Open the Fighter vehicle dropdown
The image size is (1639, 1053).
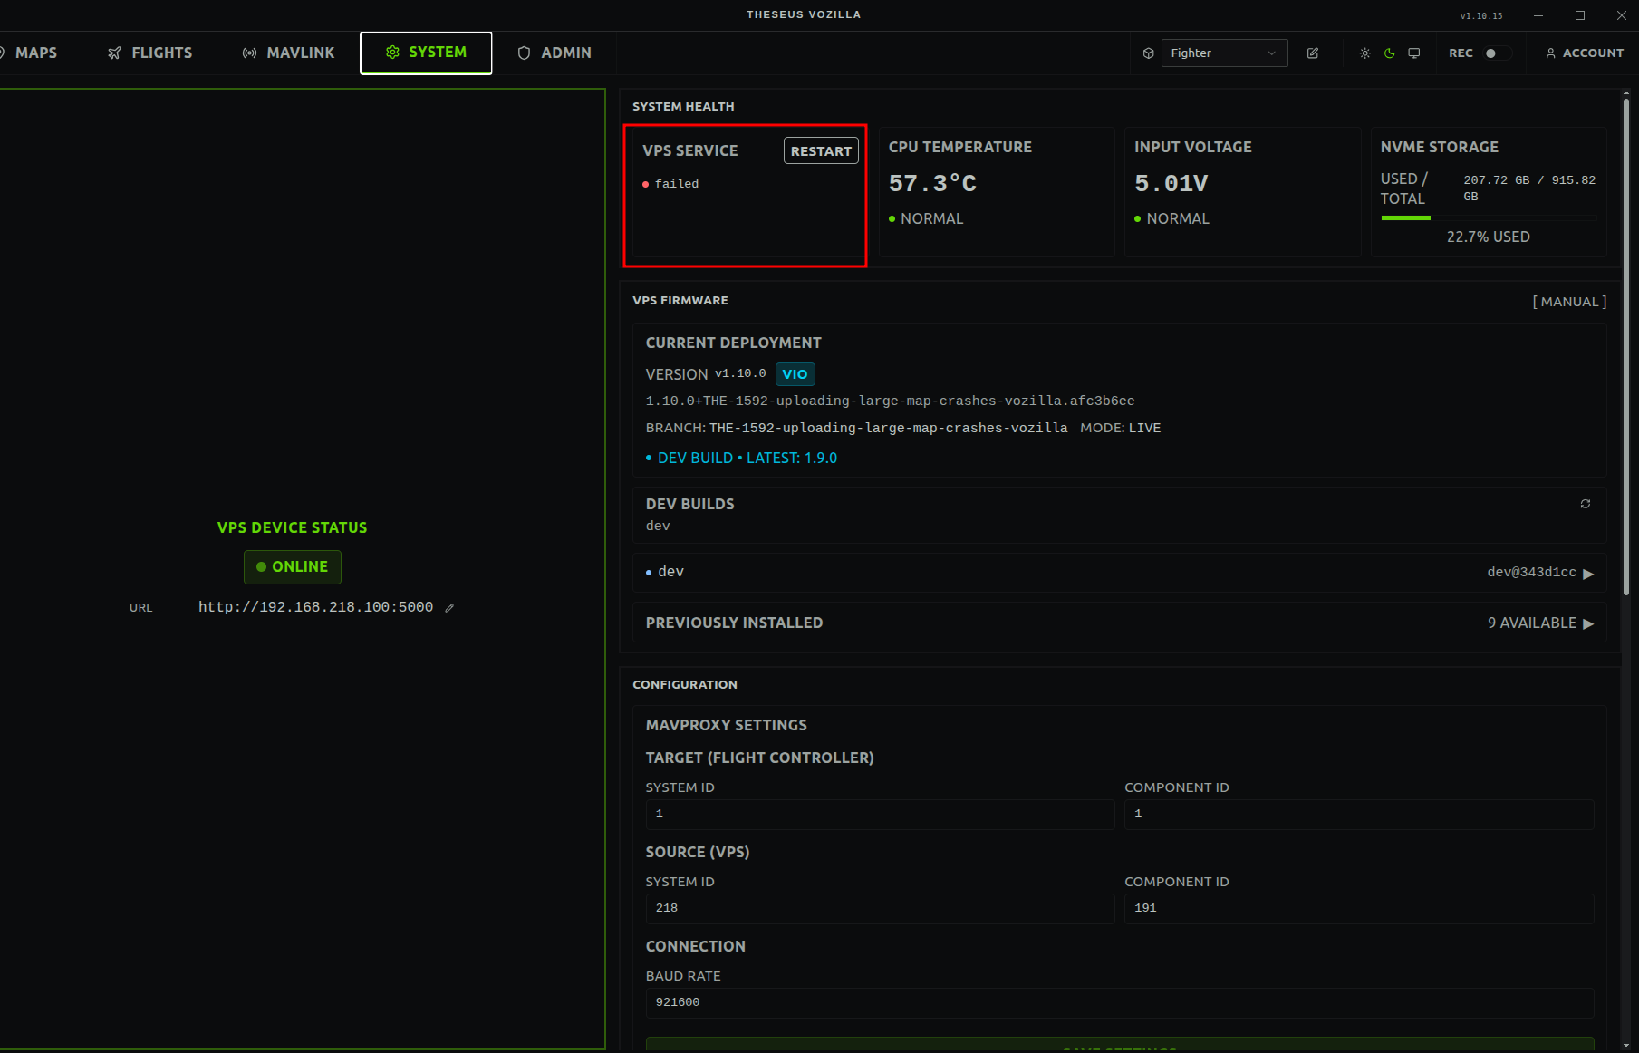pos(1223,53)
